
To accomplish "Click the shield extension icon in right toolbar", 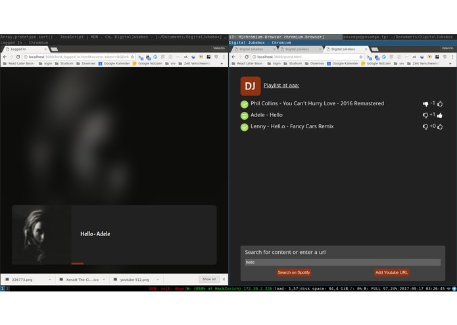I will tap(445, 57).
